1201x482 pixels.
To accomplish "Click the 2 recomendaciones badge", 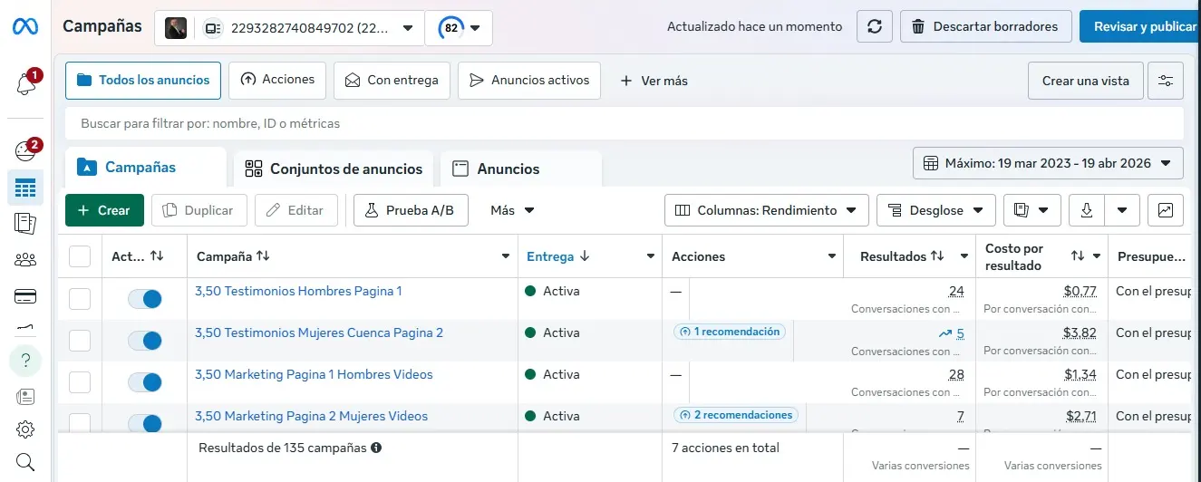I will [x=735, y=416].
